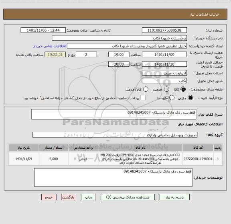Click item code 2272200811740001 cell
231x224 pixels.
(x=198, y=159)
